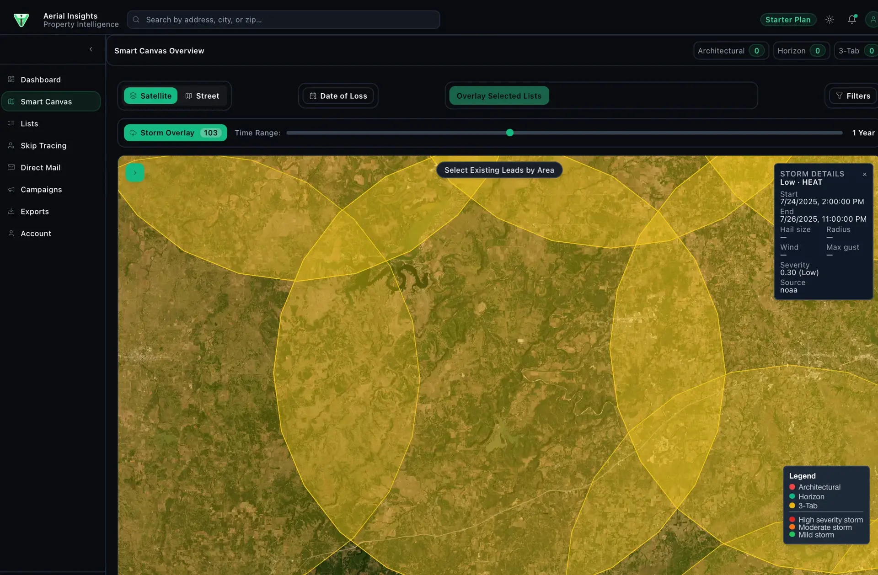Screen dimensions: 878x575
Task: Open the Exports page
Action: pyautogui.click(x=51, y=211)
